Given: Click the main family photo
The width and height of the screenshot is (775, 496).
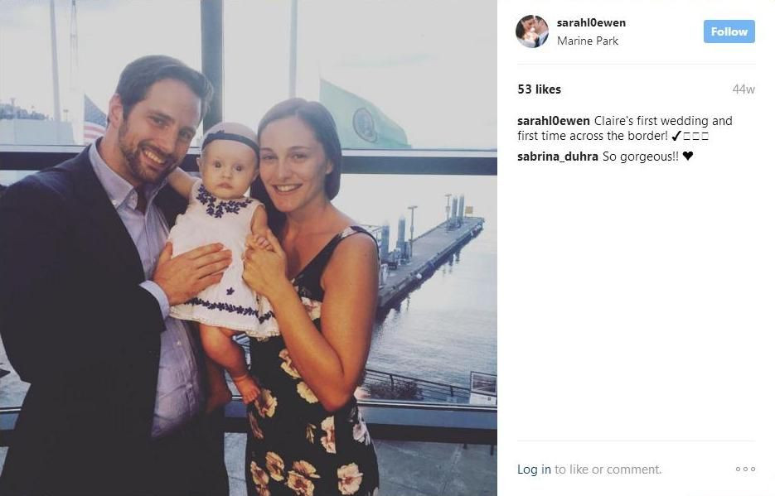Looking at the screenshot, I should coord(249,248).
